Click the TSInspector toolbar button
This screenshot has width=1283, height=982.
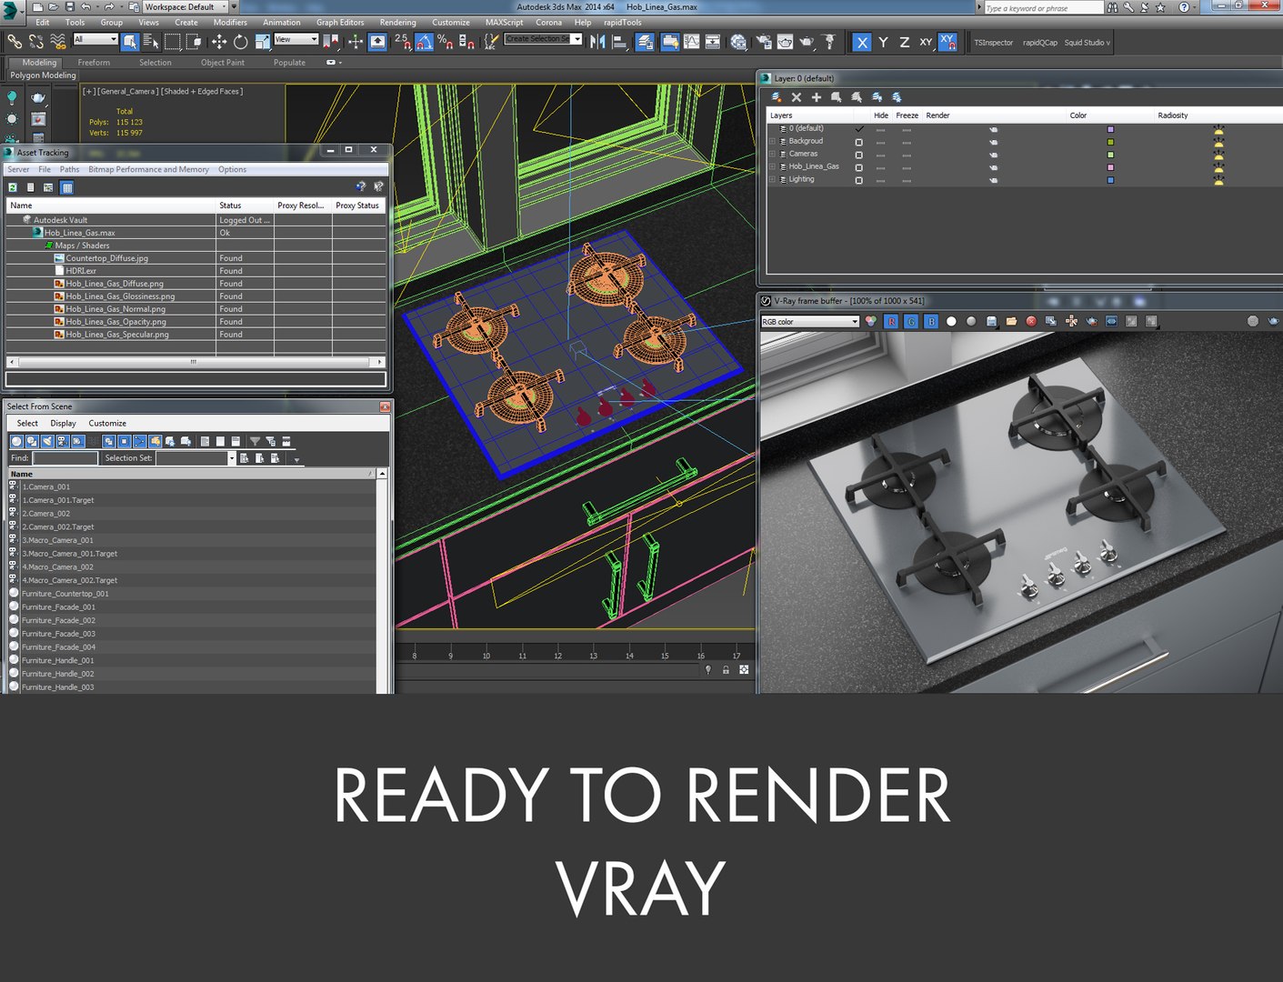coord(993,42)
